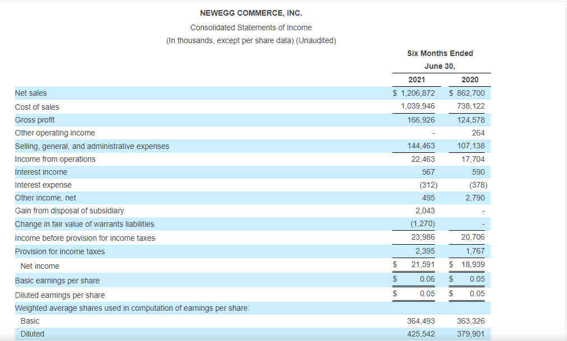The height and width of the screenshot is (341, 567).
Task: Click the Gross profit row label
Action: pos(35,120)
